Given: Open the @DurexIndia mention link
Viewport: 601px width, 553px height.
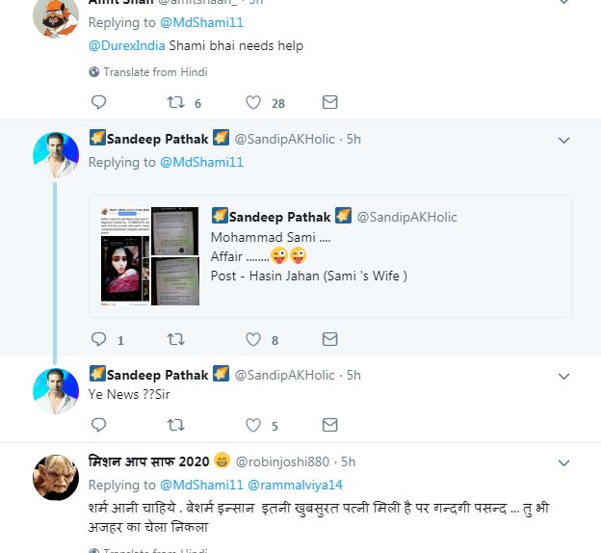Looking at the screenshot, I should [x=126, y=45].
